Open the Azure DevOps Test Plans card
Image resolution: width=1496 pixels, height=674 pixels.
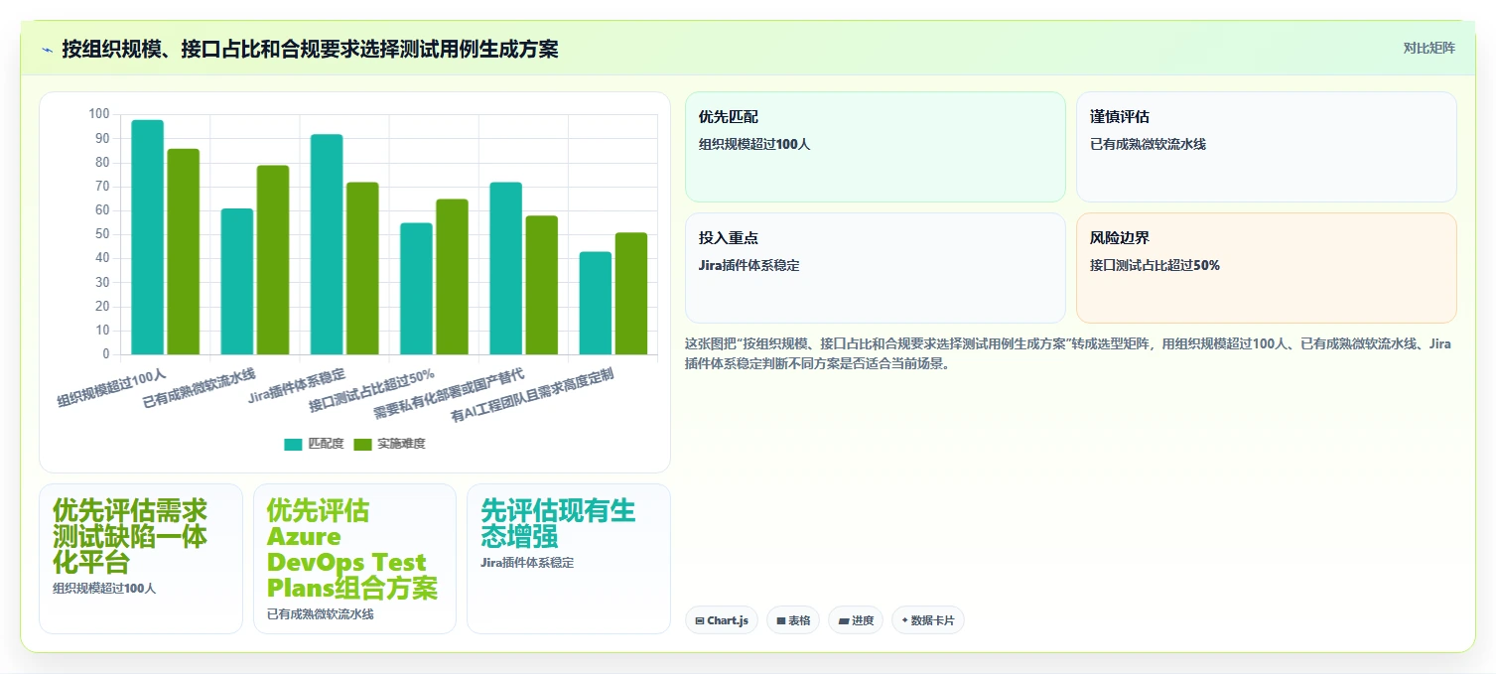[x=354, y=558]
